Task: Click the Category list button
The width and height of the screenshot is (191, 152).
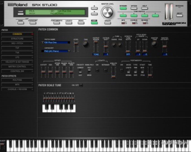Action: click(33, 23)
